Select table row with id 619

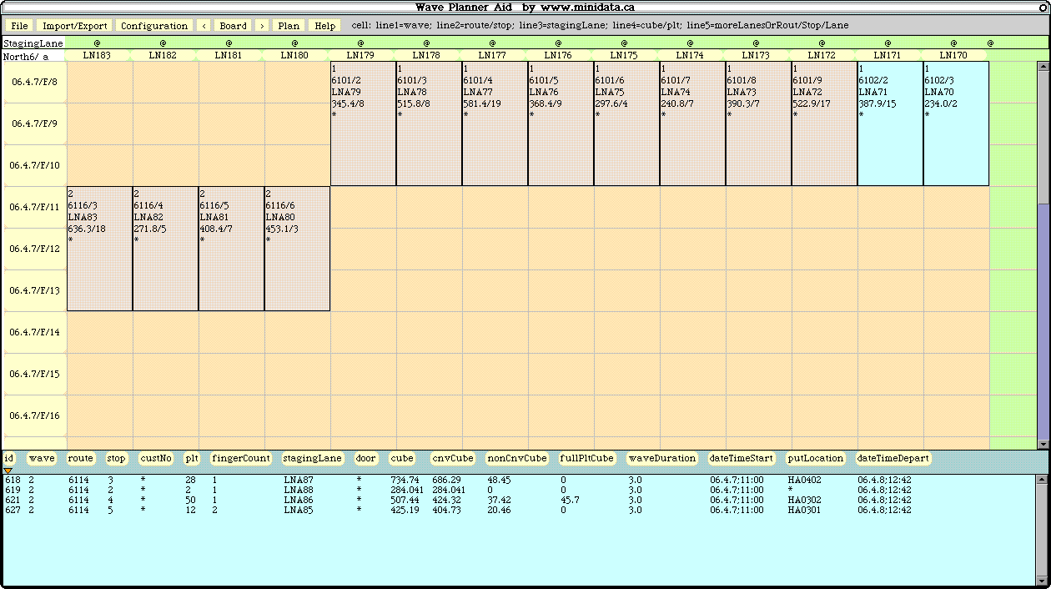click(x=519, y=491)
